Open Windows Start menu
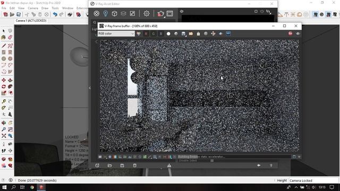Image resolution: width=340 pixels, height=191 pixels. tap(4, 187)
